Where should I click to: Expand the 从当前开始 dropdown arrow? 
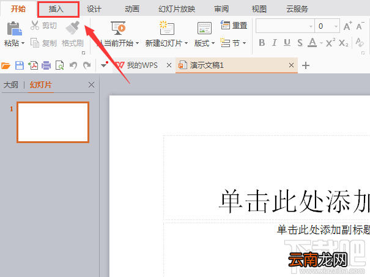[x=137, y=43]
